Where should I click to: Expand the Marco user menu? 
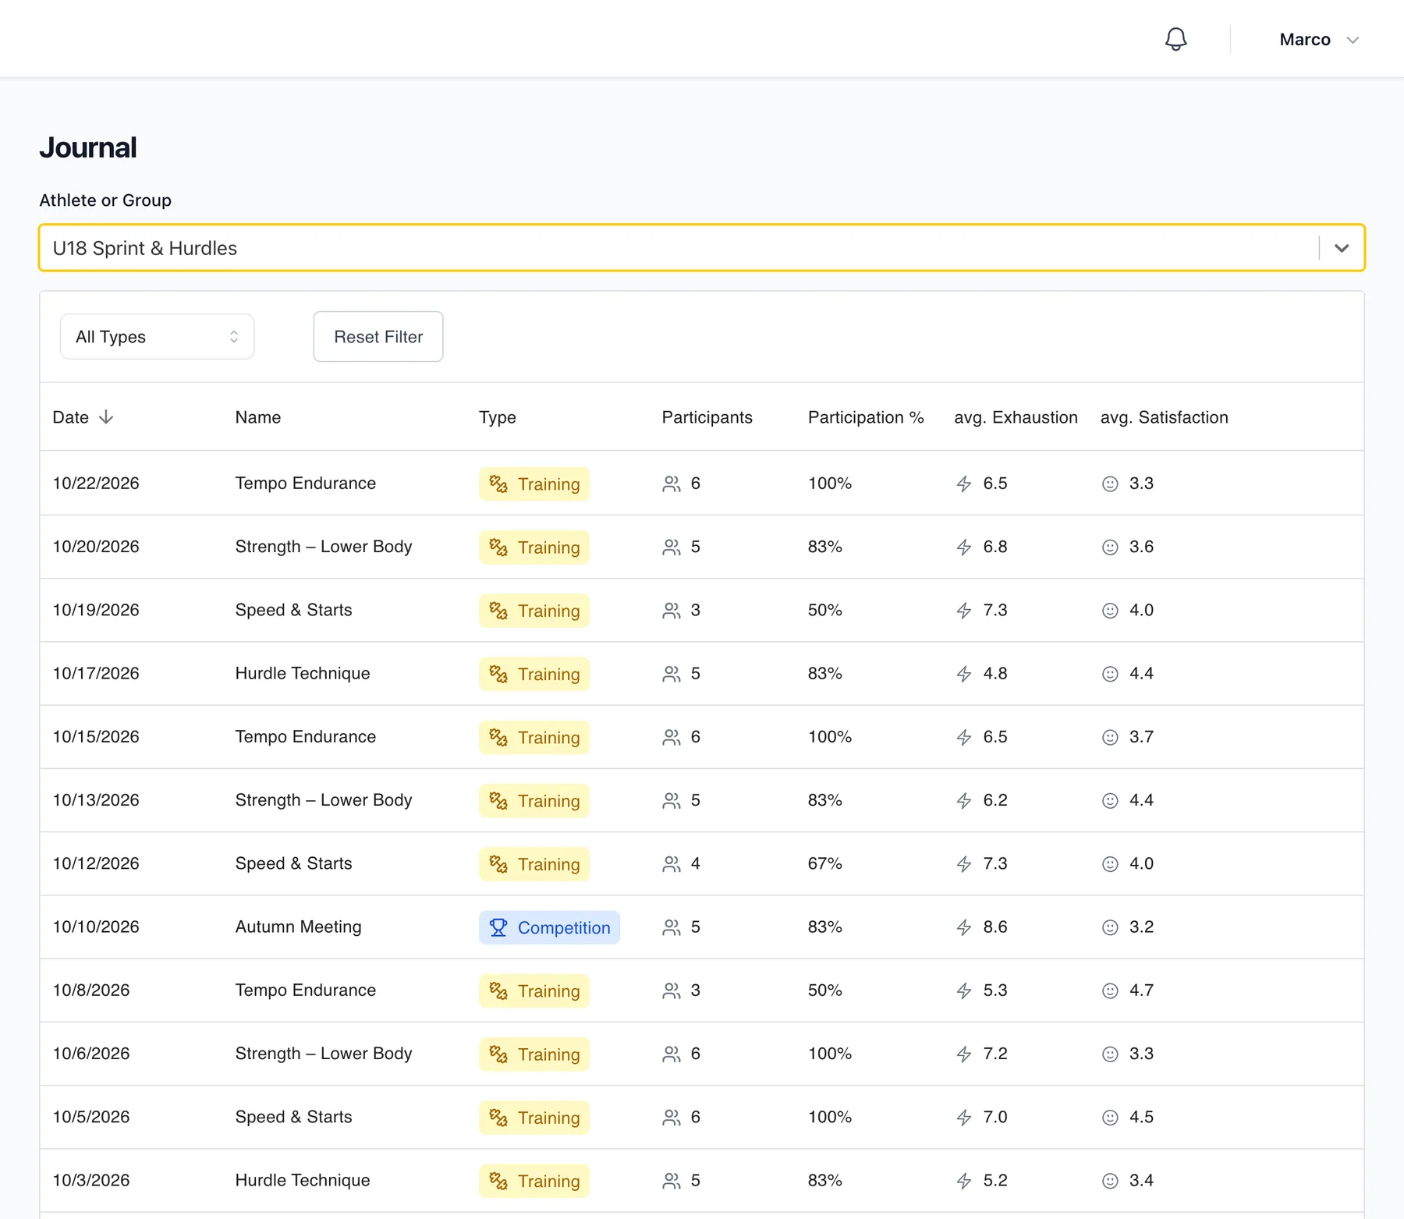(x=1319, y=40)
